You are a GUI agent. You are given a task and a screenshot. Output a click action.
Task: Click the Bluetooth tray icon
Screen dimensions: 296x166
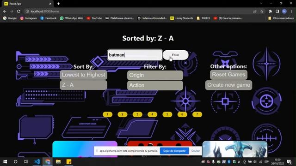pos(229,162)
